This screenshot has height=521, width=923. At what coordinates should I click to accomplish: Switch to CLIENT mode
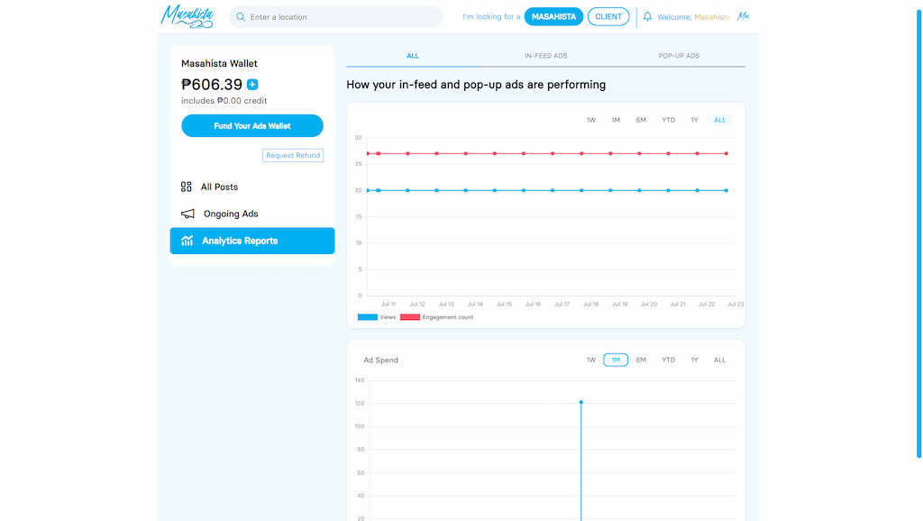pyautogui.click(x=608, y=17)
